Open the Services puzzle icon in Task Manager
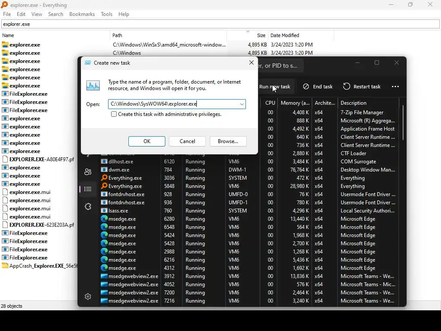Image resolution: width=441 pixels, height=331 pixels. 88,206
